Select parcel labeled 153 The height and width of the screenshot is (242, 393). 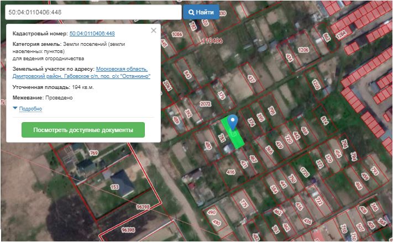tap(114, 187)
